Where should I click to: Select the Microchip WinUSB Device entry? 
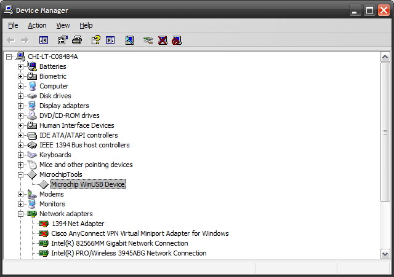click(88, 184)
